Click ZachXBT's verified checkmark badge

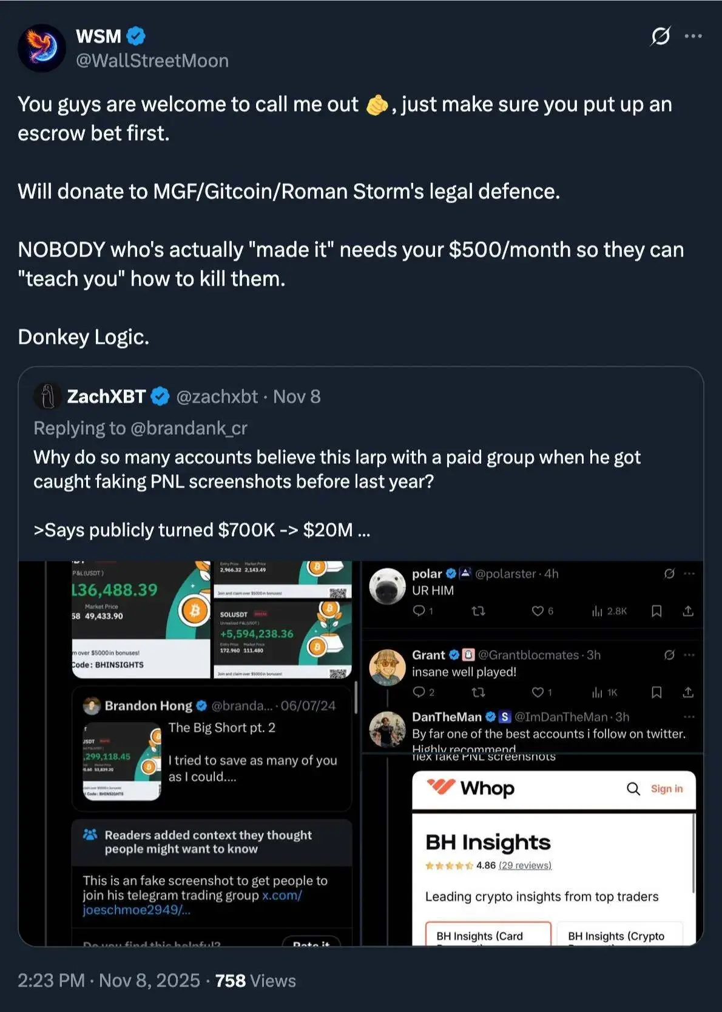(160, 397)
